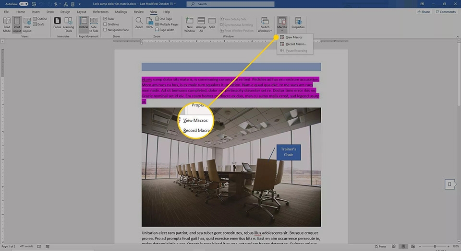This screenshot has height=251, width=461.
Task: Expand the Switch Windows dropdown
Action: pos(265,24)
